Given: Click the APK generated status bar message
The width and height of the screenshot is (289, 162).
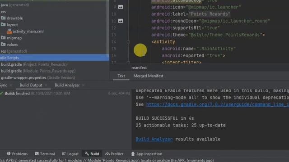Looking at the screenshot, I should point(107,160).
